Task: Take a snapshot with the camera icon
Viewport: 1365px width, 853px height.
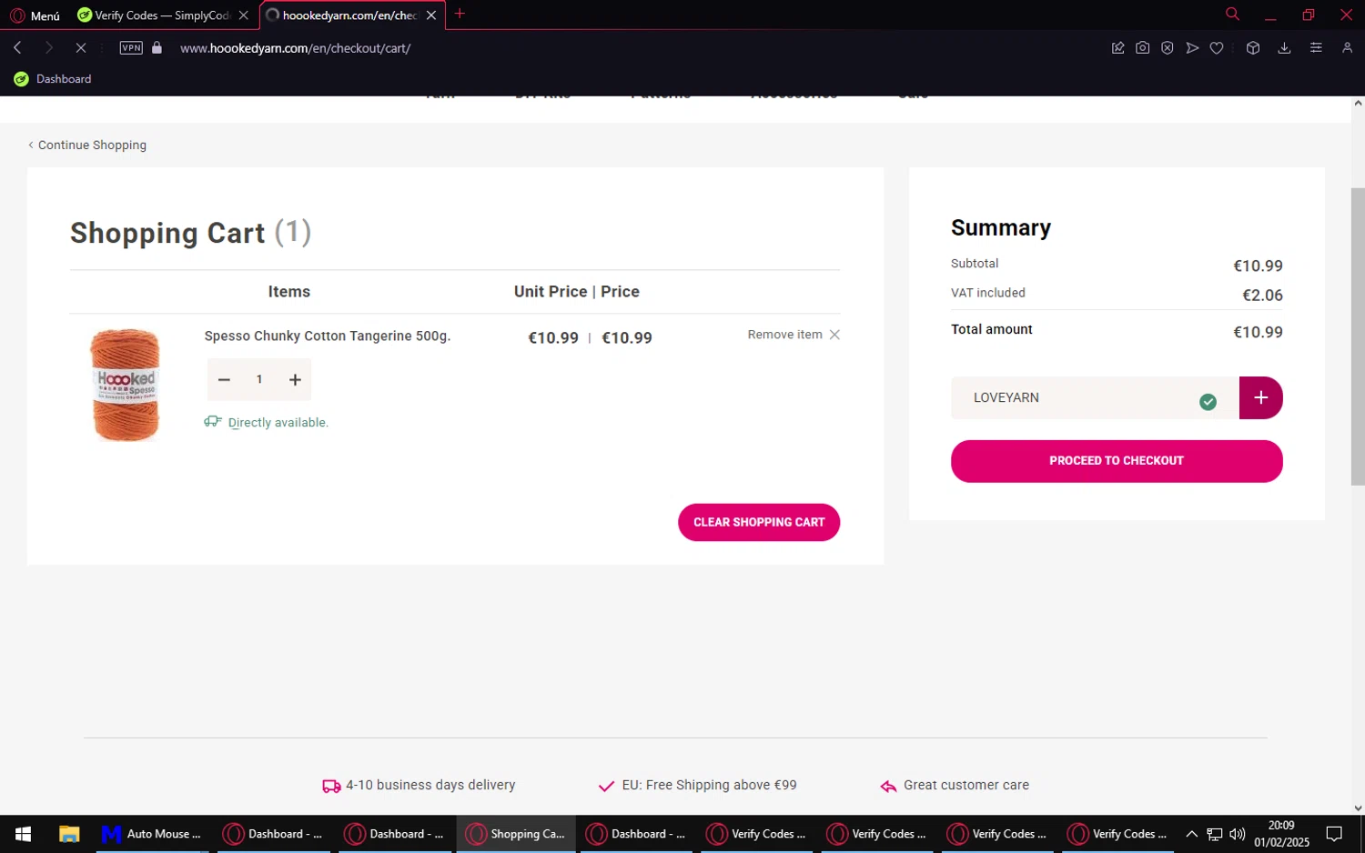Action: click(x=1142, y=47)
